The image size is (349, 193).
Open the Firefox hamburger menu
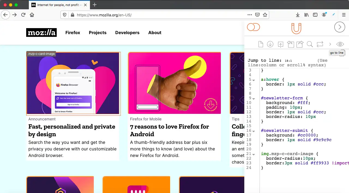[x=344, y=15]
